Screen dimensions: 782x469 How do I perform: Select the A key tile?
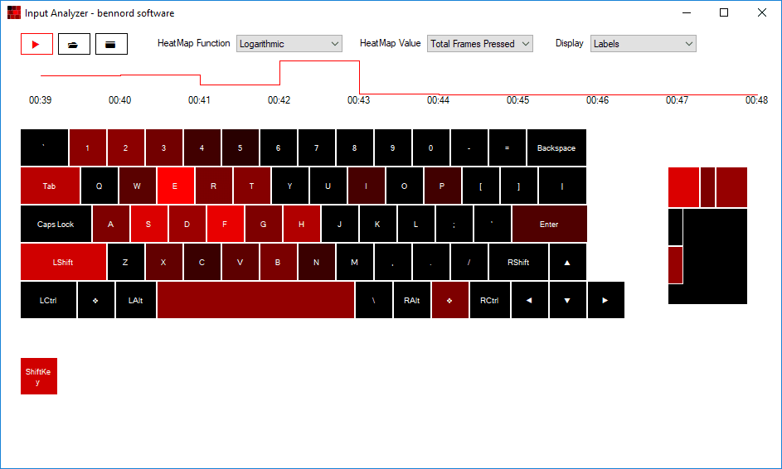pyautogui.click(x=111, y=225)
